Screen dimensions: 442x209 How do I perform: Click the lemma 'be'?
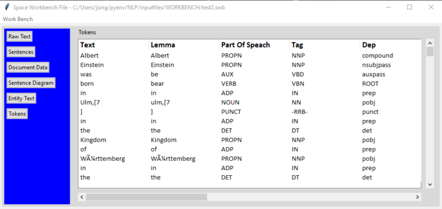tap(154, 74)
